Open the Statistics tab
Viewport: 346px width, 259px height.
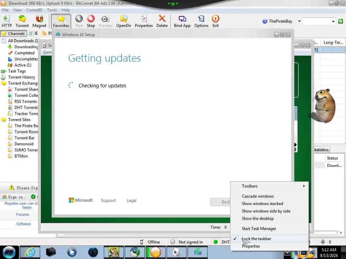321,149
